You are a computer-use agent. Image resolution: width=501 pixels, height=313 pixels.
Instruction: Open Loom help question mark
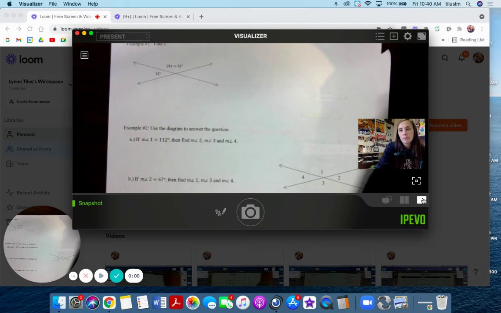pyautogui.click(x=476, y=272)
